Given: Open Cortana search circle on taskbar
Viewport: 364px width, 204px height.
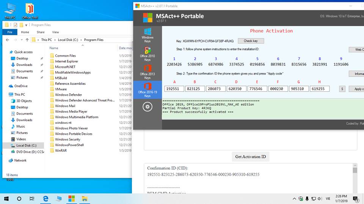Looking at the screenshot, I should click(19, 199).
